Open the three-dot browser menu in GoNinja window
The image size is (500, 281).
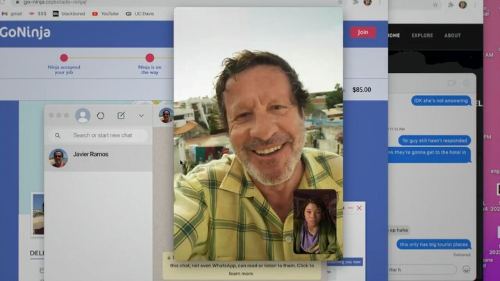click(x=380, y=2)
